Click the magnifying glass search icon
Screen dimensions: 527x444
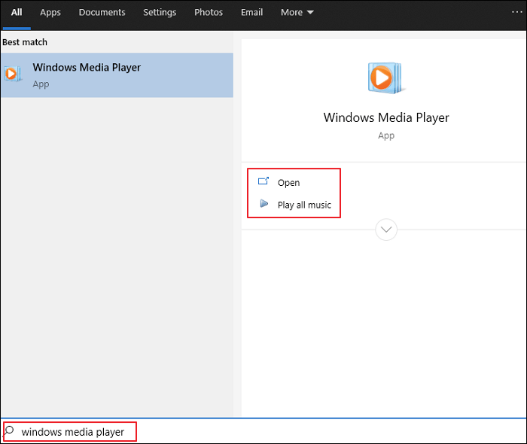pos(9,430)
